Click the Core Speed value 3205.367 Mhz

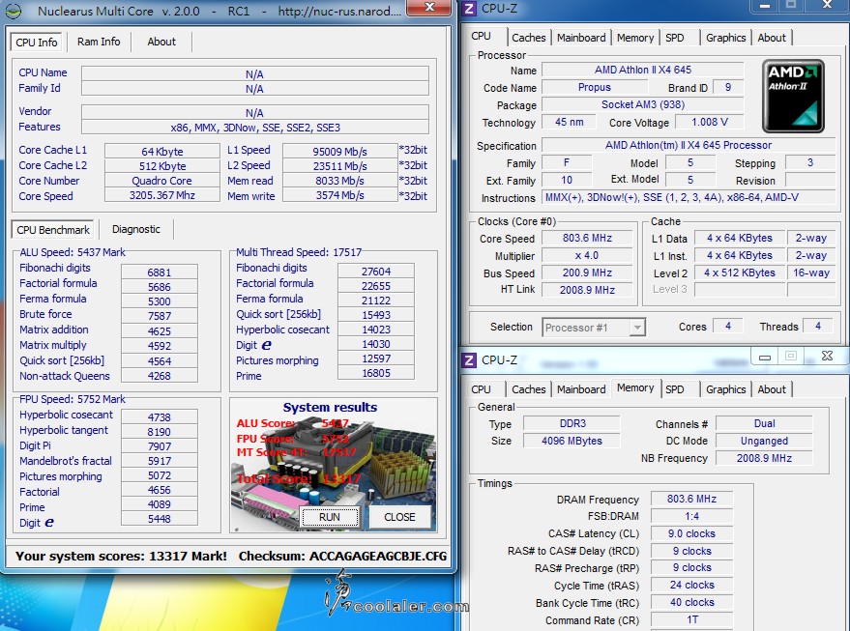coord(162,195)
